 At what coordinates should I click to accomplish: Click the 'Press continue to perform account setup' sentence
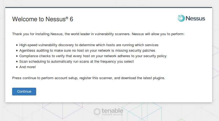click(89, 78)
